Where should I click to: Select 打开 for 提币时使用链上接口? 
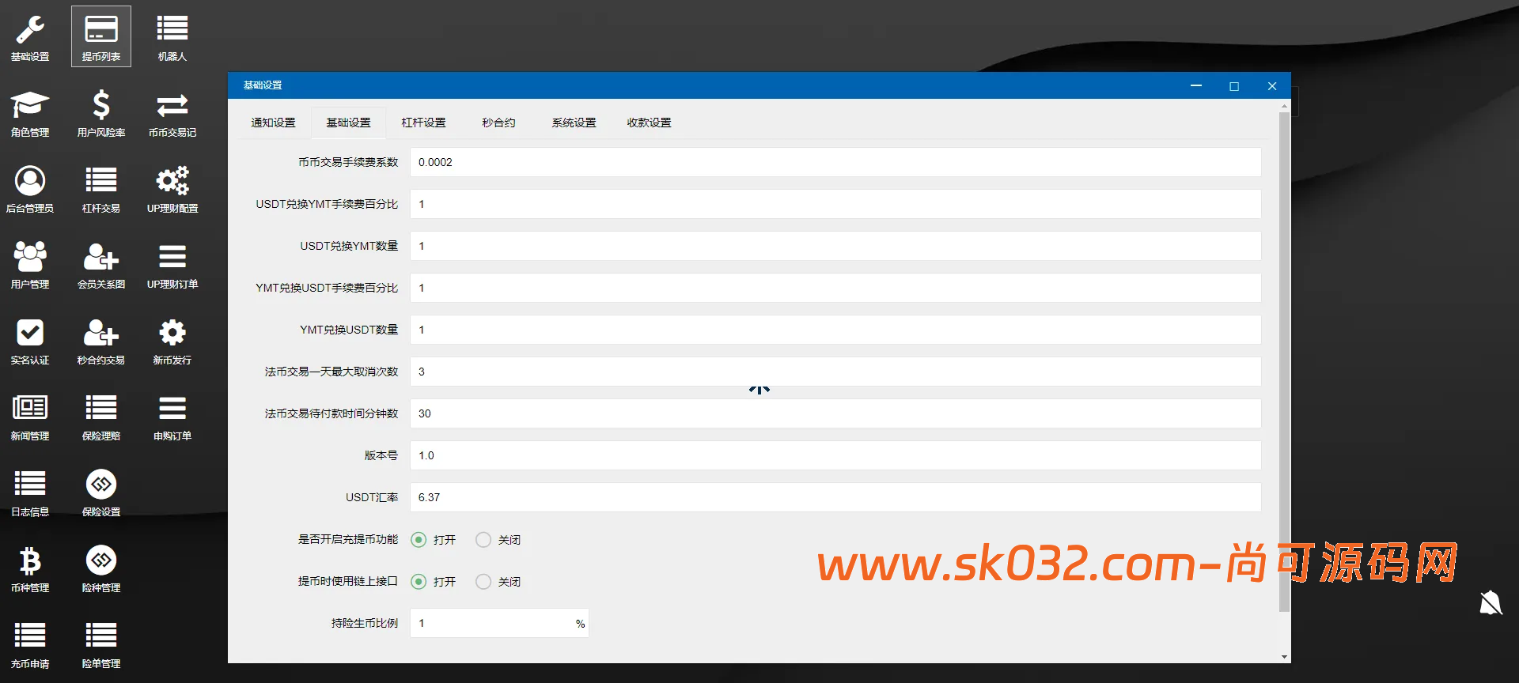419,582
